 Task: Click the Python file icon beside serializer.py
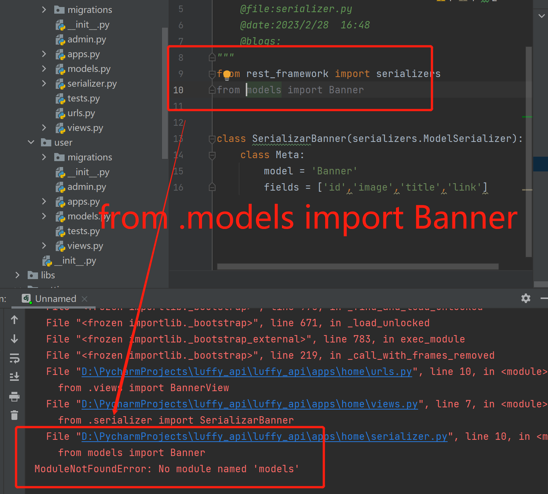click(61, 84)
